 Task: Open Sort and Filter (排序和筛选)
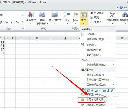pyautogui.click(x=112, y=18)
